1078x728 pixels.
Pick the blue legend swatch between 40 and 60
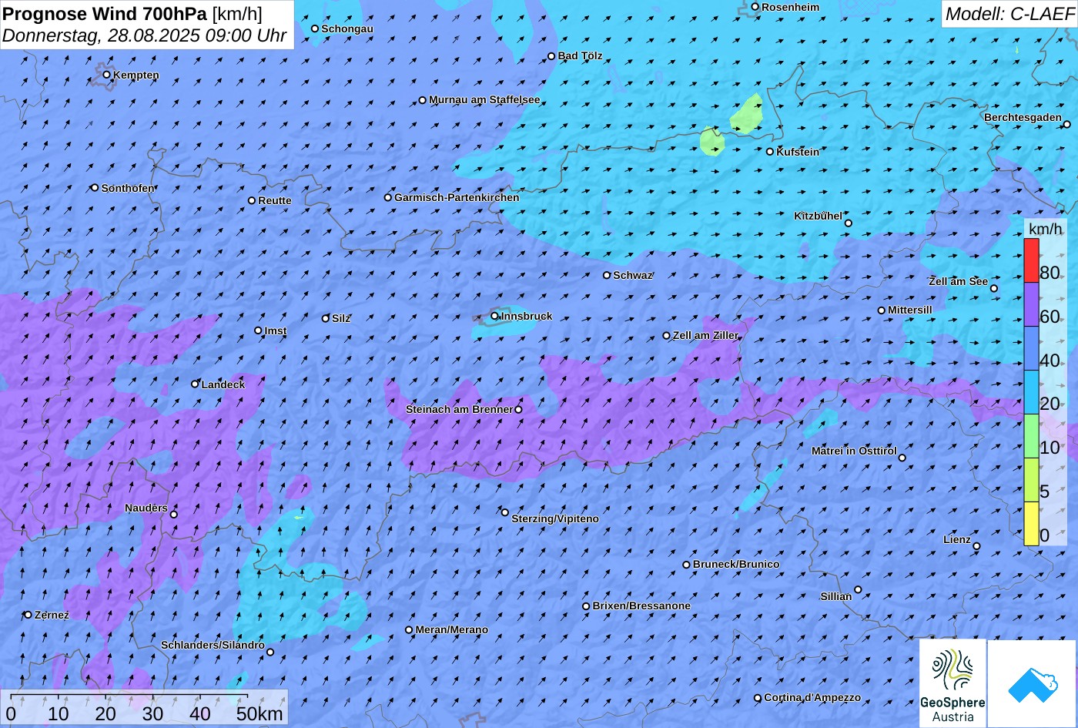pyautogui.click(x=1031, y=348)
